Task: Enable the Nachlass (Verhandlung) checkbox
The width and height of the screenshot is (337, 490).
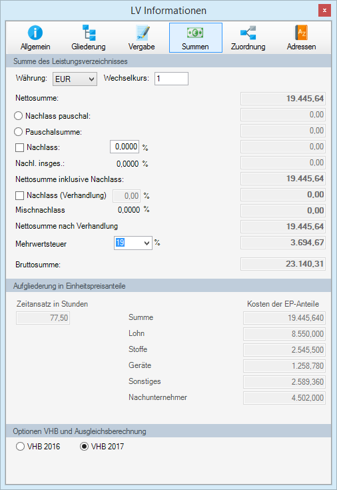Action: click(x=20, y=195)
